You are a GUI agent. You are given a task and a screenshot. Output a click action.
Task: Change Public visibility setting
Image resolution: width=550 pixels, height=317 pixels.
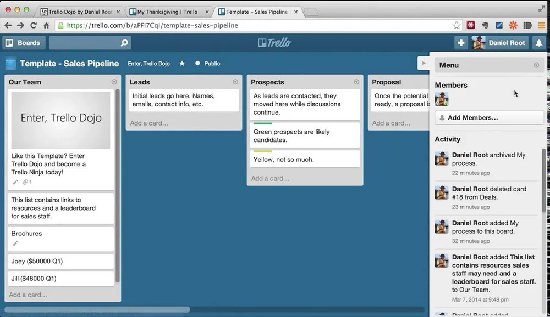tap(208, 63)
